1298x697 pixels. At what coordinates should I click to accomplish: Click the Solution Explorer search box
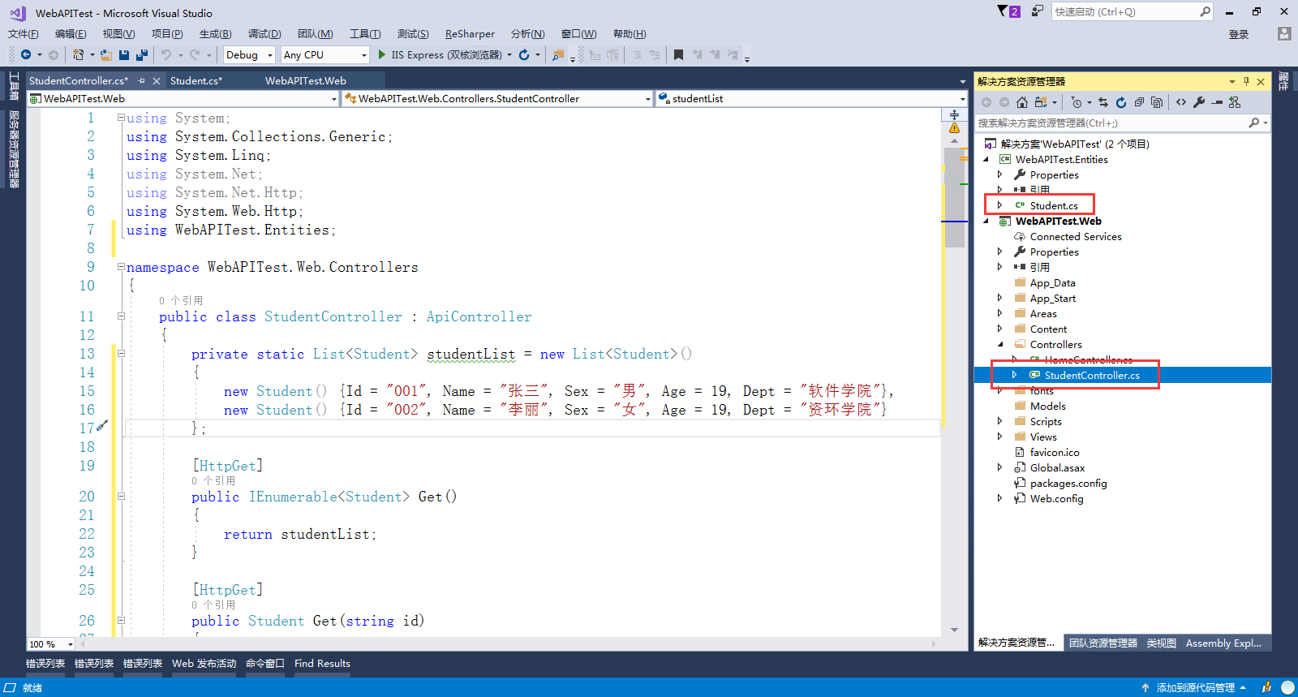point(1111,123)
